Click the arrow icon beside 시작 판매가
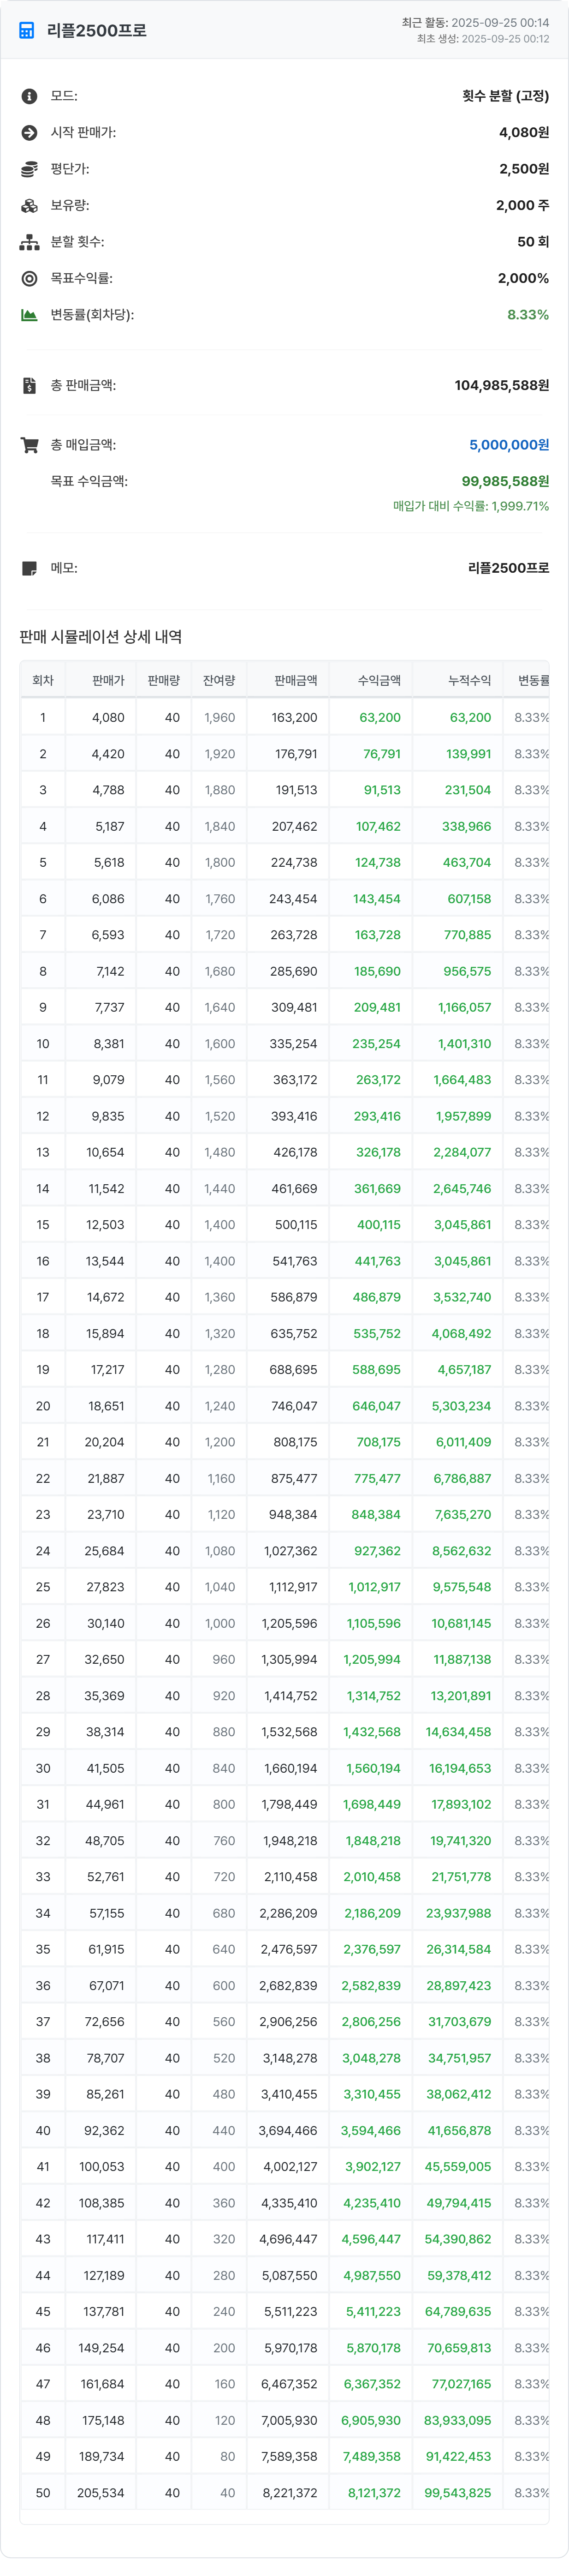The width and height of the screenshot is (569, 2566). click(29, 132)
